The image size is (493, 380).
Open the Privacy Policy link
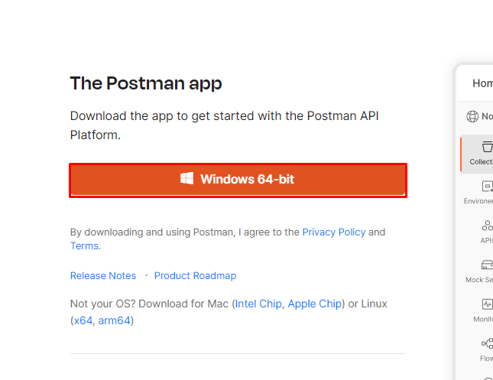[x=334, y=232]
